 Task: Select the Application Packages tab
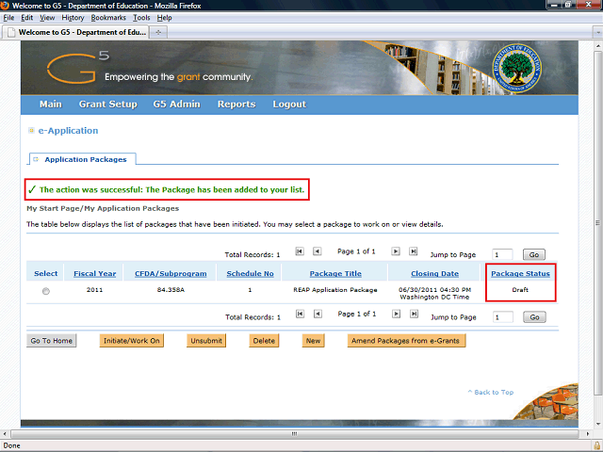pos(82,159)
